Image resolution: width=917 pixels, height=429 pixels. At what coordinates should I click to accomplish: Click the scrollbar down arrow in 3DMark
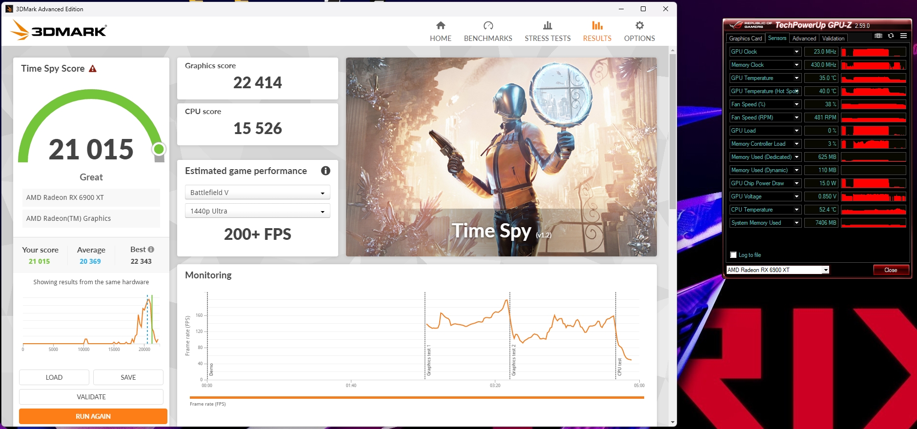pyautogui.click(x=672, y=422)
